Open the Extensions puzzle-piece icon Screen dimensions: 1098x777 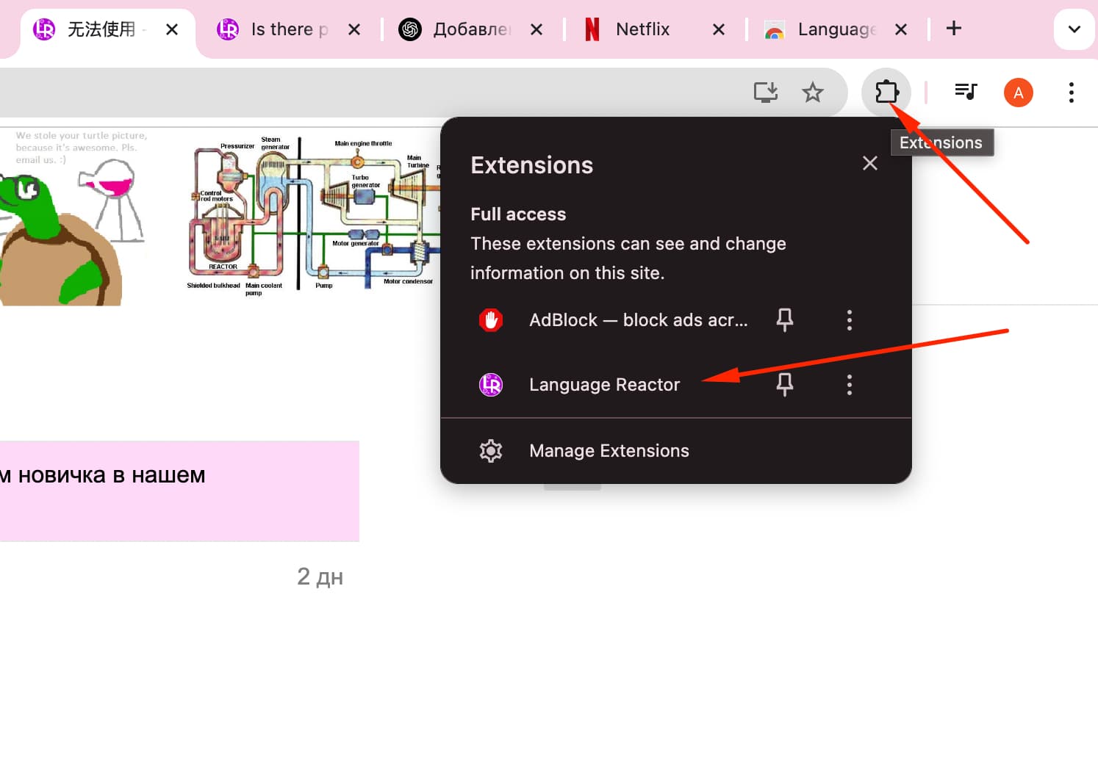click(886, 93)
